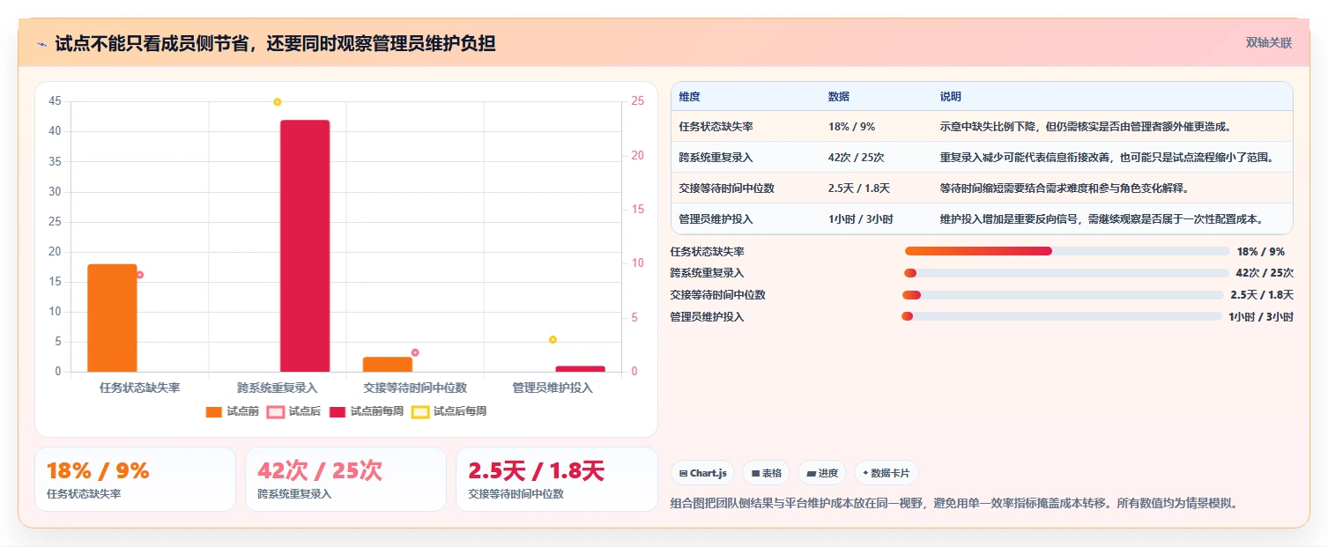The width and height of the screenshot is (1328, 547).
Task: Click the orange bar for 交接等待时间中位数
Action: point(388,365)
